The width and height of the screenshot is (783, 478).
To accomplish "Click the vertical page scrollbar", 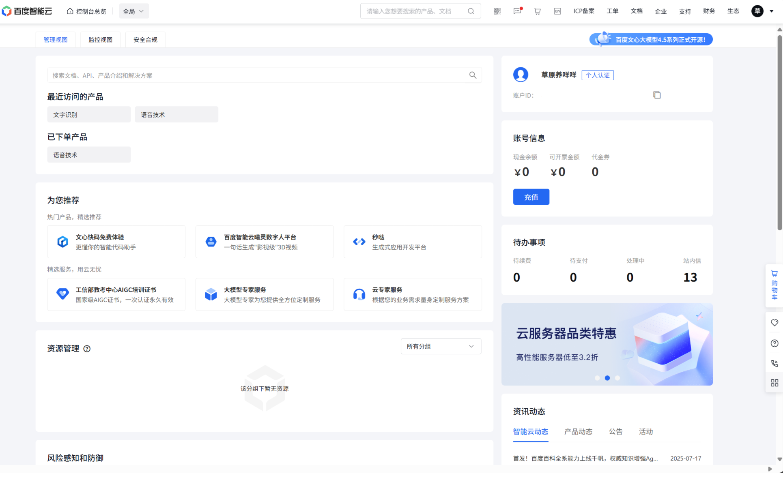I will tap(779, 133).
